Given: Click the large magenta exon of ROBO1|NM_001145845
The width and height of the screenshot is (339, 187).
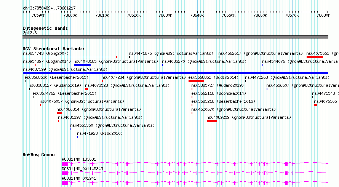Looking at the screenshot, I should click(x=65, y=173).
